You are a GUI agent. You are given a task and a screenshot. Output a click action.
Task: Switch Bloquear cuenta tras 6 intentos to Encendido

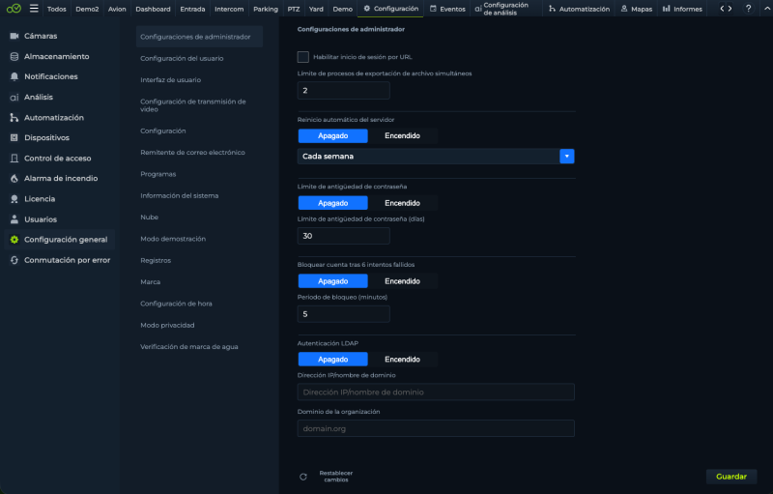[402, 281]
